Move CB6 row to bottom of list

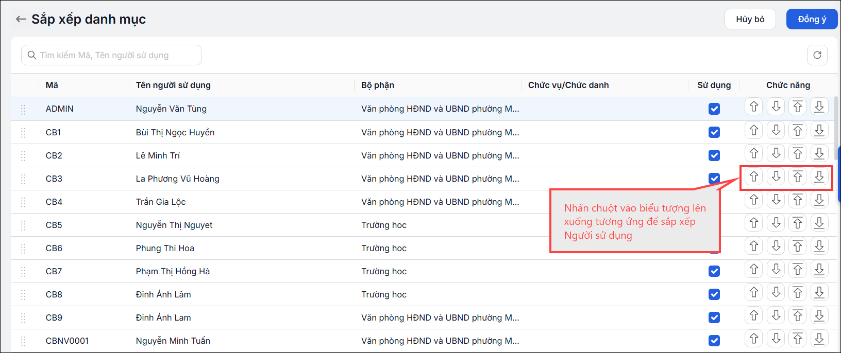click(x=819, y=246)
